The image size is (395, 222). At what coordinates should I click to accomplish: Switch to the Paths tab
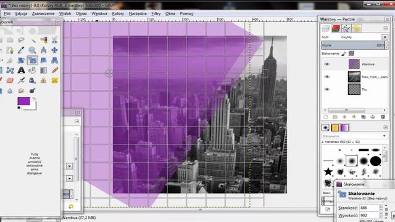[346, 28]
